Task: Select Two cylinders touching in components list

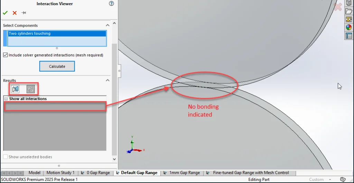Action: pos(57,33)
